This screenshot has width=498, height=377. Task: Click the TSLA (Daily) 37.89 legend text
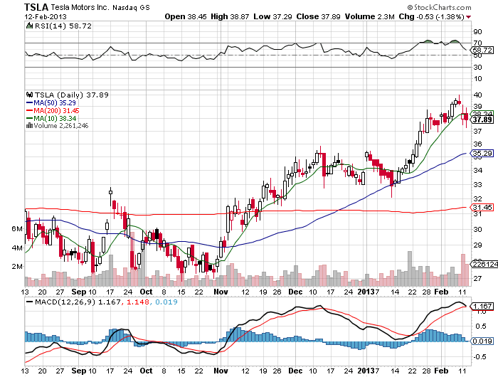point(71,95)
